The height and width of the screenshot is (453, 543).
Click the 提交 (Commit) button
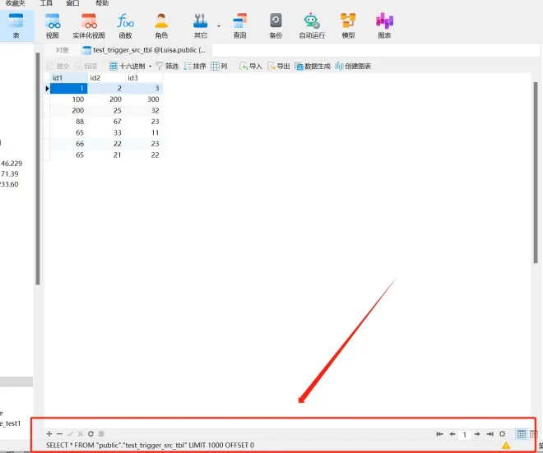tap(58, 66)
